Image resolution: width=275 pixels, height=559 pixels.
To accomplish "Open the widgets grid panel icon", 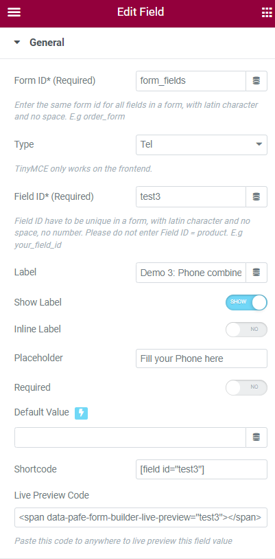I will tap(267, 12).
